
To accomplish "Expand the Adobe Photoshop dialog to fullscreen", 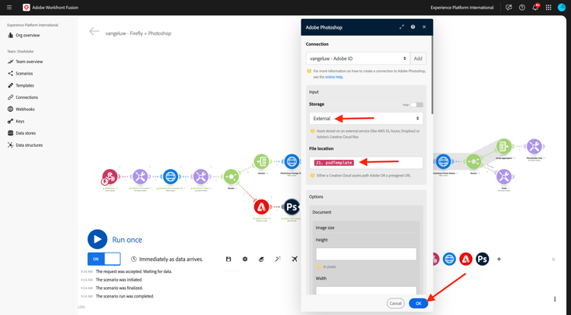I will click(x=402, y=27).
